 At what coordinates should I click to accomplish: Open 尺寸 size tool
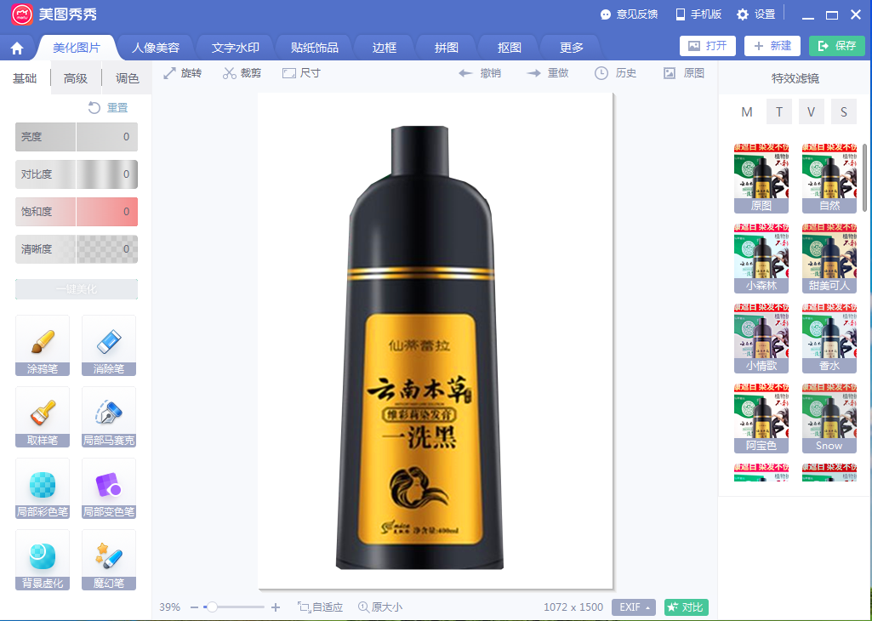point(301,73)
